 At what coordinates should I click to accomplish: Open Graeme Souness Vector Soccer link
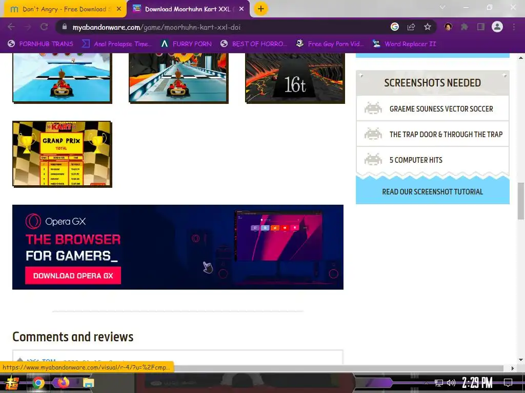tap(441, 109)
